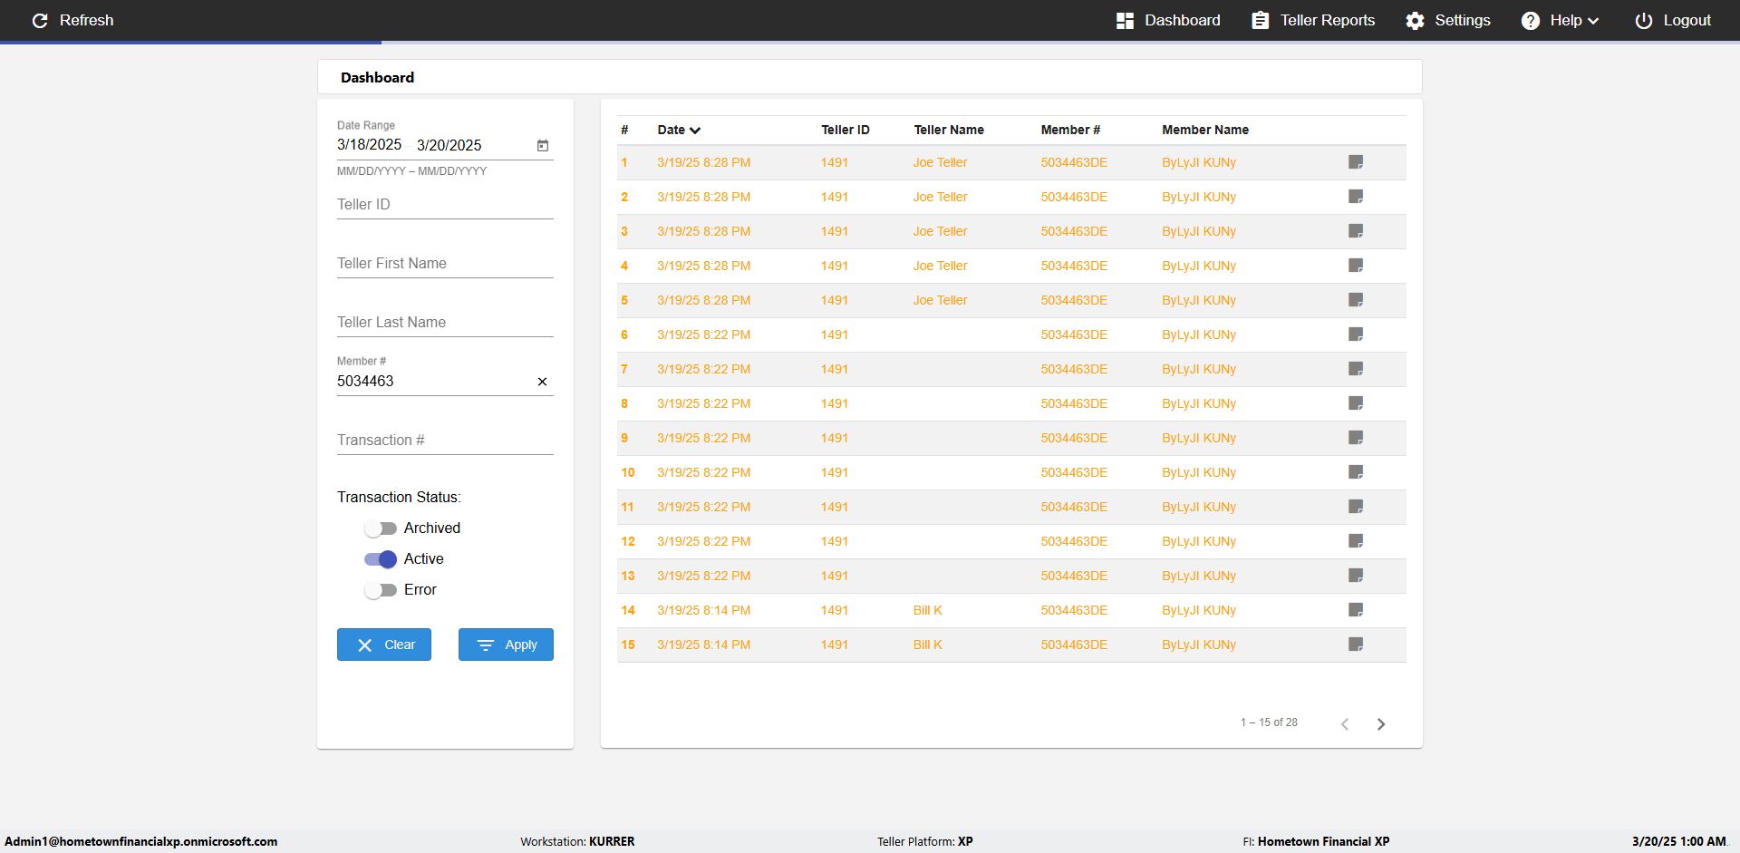Open Settings from the top navigation
The image size is (1740, 853).
[1447, 20]
